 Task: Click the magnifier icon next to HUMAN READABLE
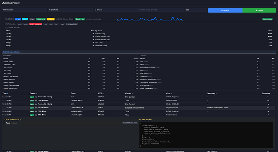(x=4, y=119)
